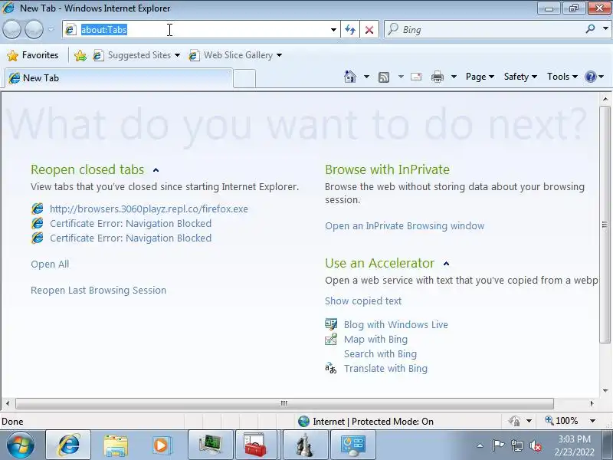Click Search with Bing accelerator
The width and height of the screenshot is (613, 460).
[x=380, y=354]
